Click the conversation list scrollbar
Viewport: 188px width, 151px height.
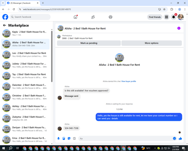[x=52, y=57]
